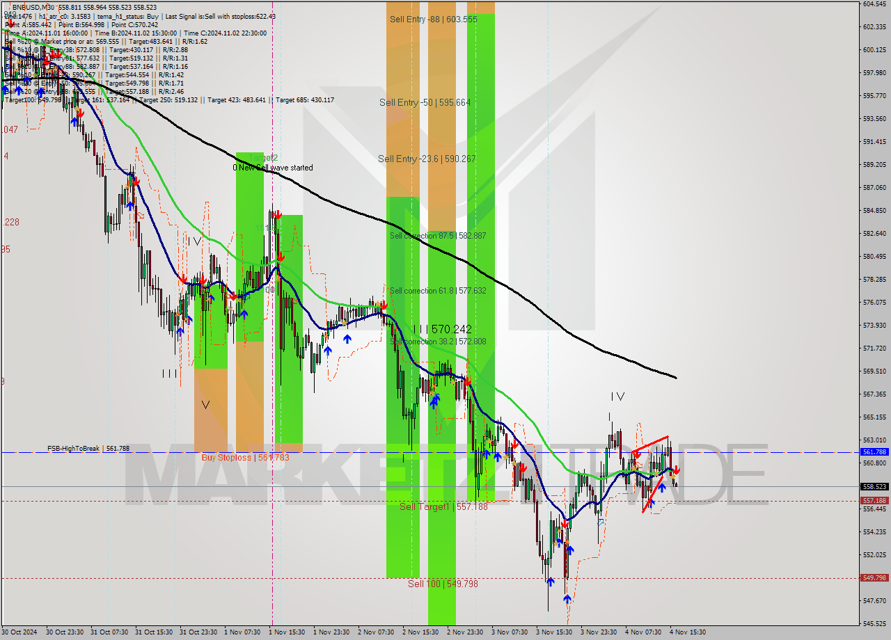This screenshot has height=640, width=891.
Task: Click the 589.205 price axis label
Action: point(874,165)
